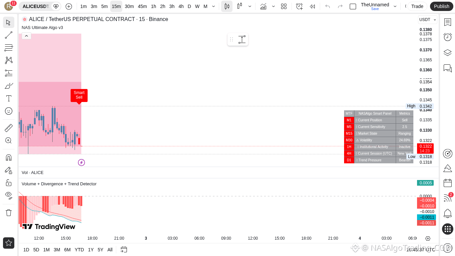Toggle lock all drawing tools
Screen dimensions: 455x256
[9, 183]
